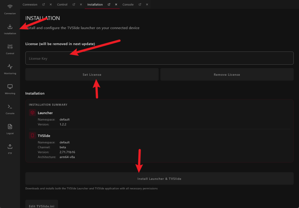299x208 pixels.
Task: Open the Mirroring screen panel
Action: [10, 89]
